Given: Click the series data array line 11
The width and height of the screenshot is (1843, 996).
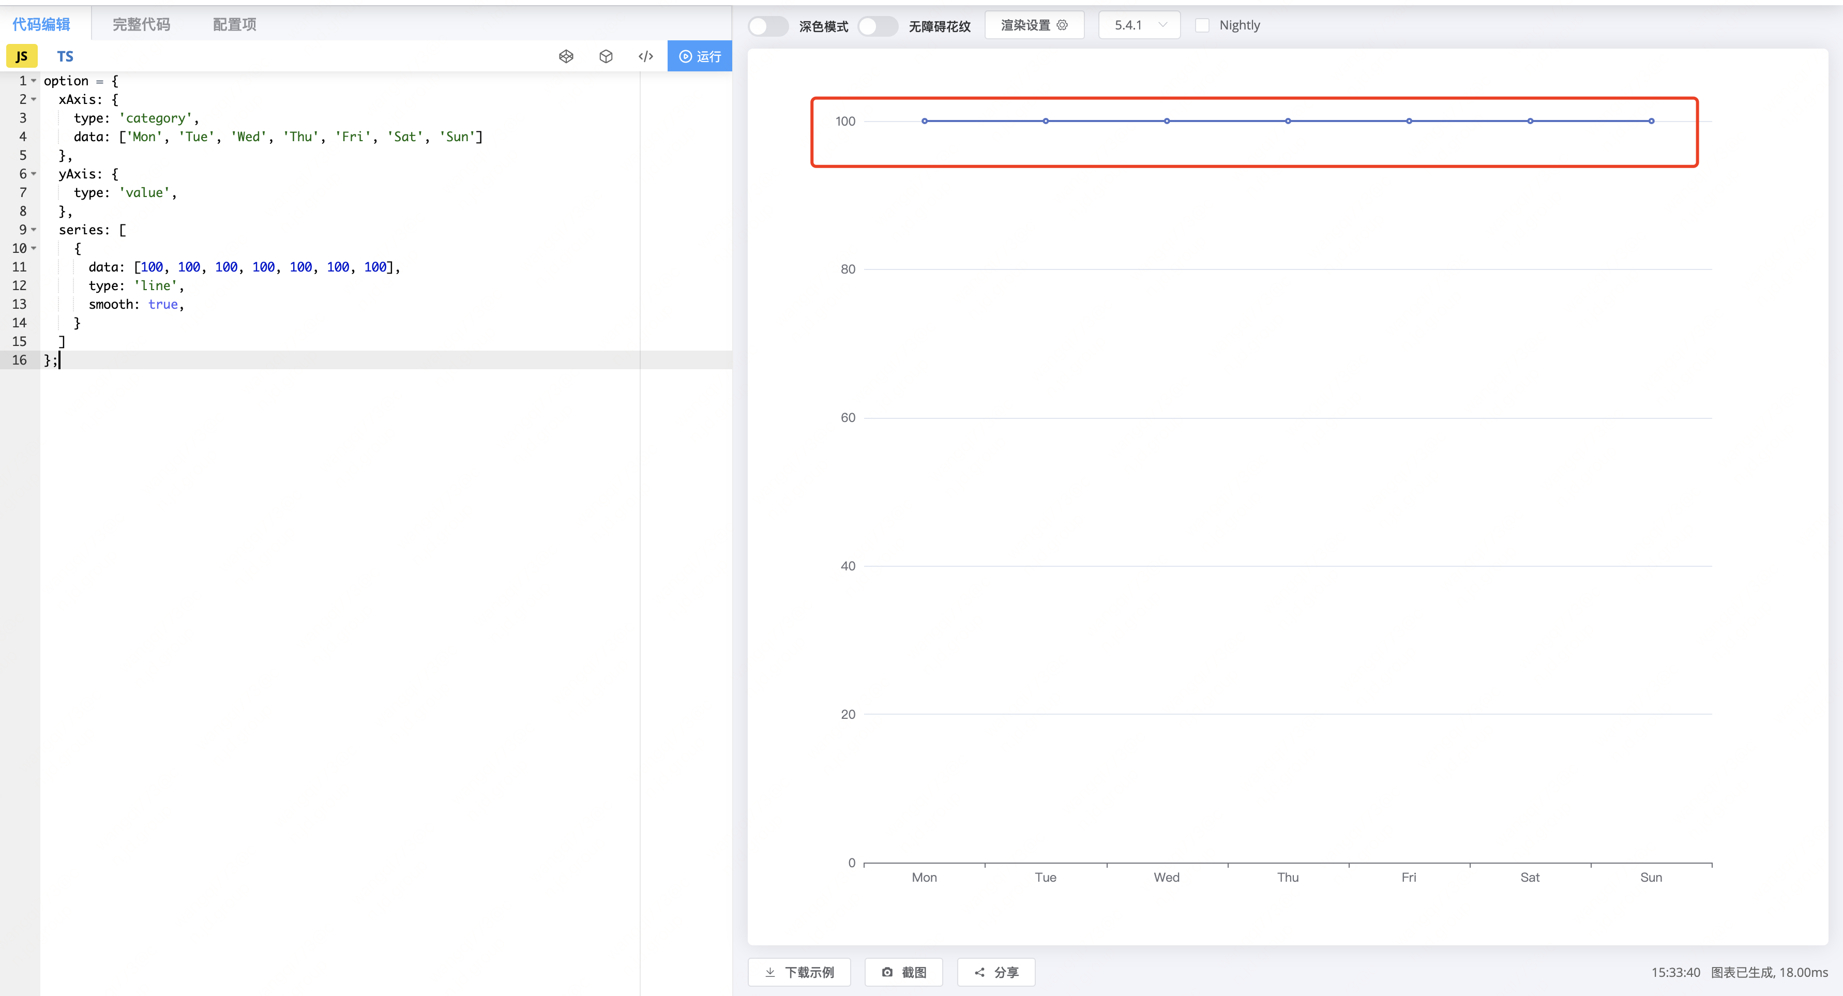Looking at the screenshot, I should click(x=244, y=267).
